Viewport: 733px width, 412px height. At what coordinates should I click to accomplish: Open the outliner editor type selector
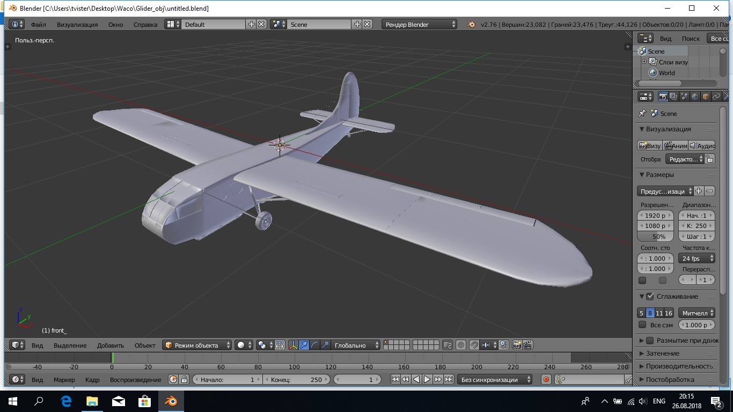point(645,38)
